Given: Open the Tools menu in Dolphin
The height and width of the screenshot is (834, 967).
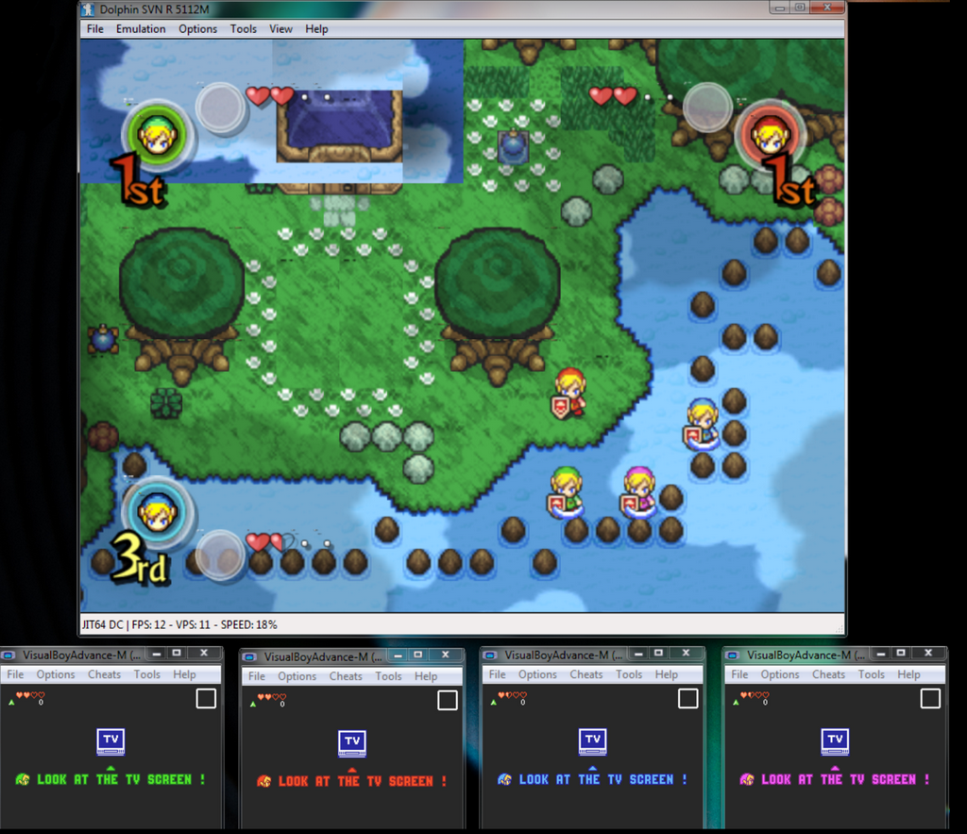Looking at the screenshot, I should (243, 28).
